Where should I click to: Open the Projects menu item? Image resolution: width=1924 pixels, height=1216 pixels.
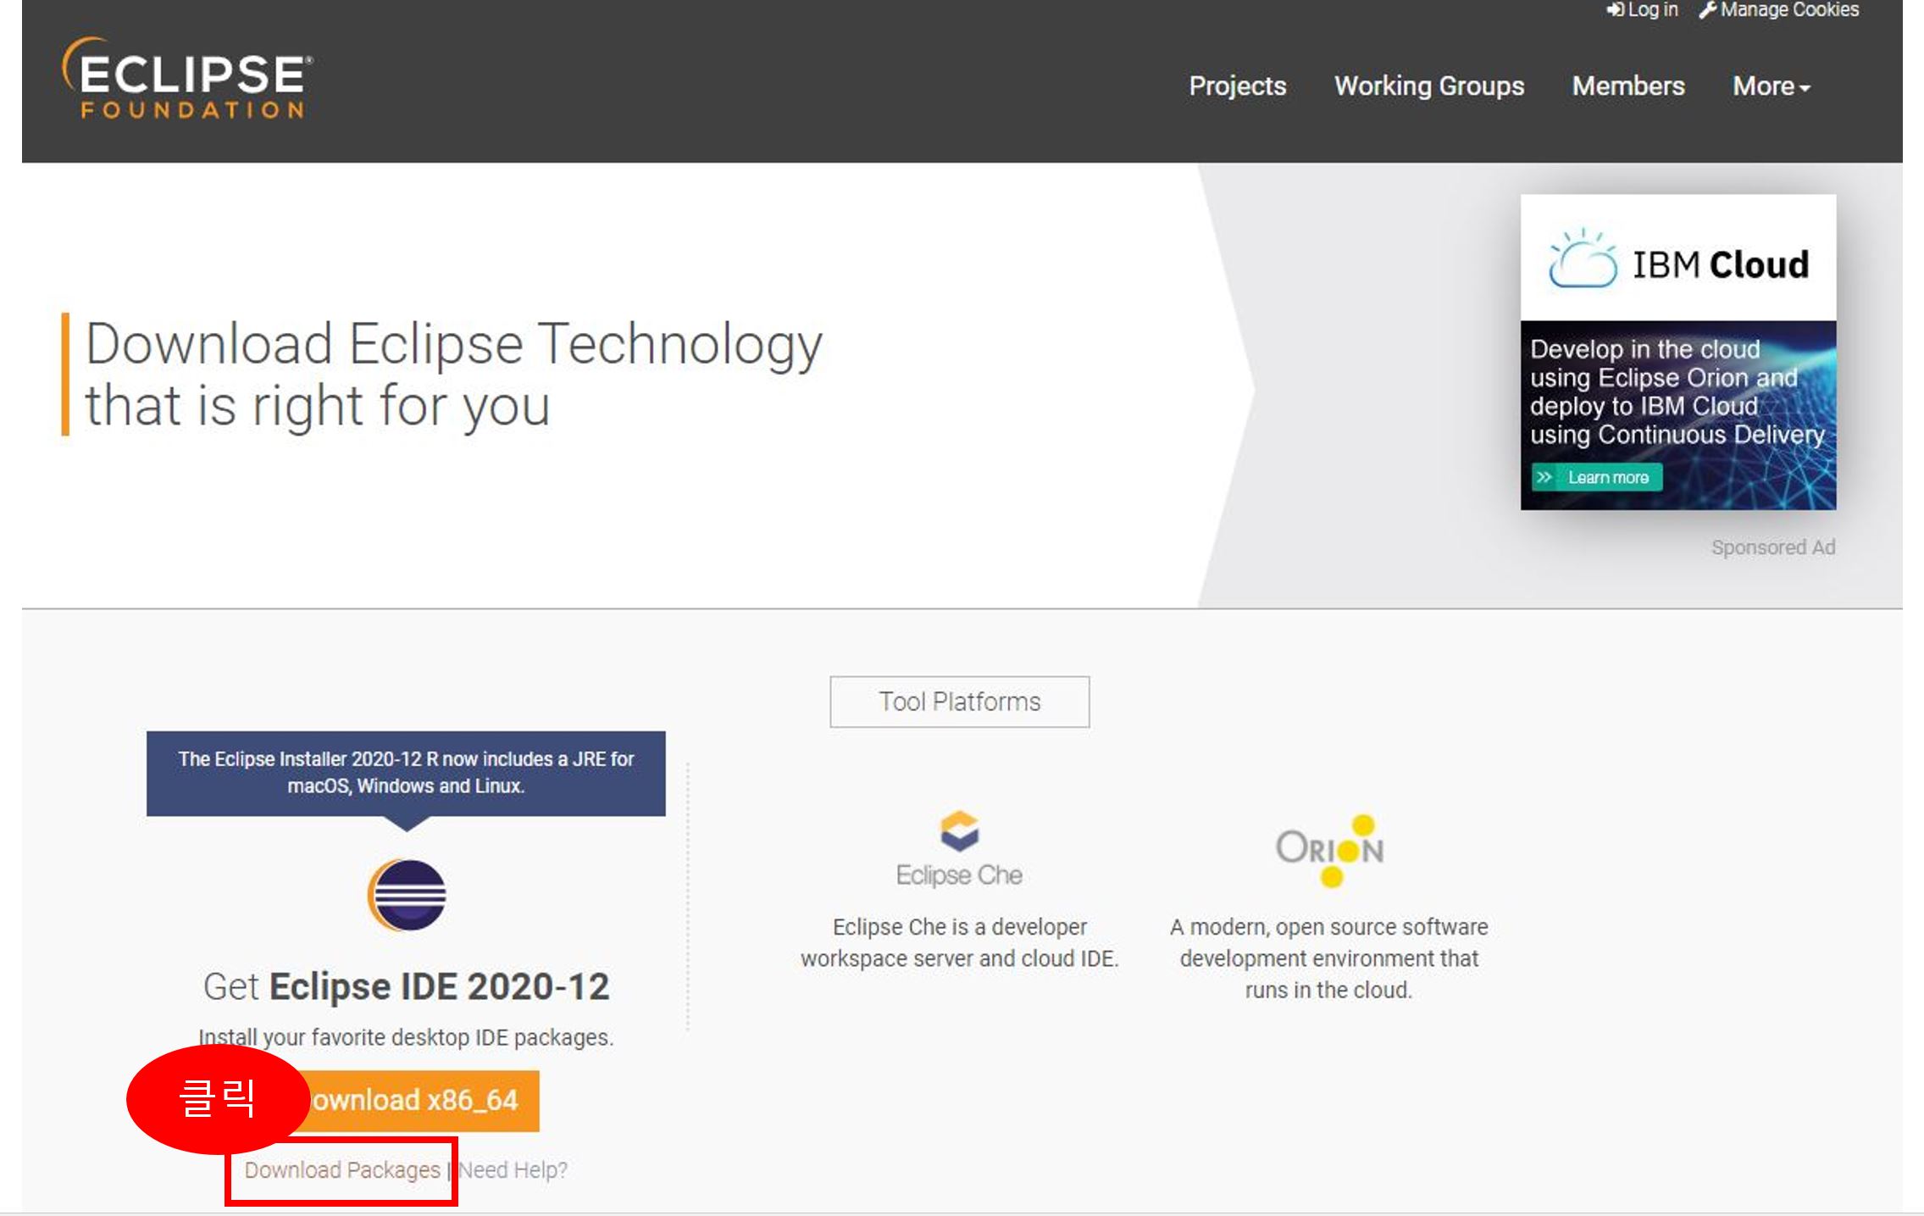click(1237, 86)
